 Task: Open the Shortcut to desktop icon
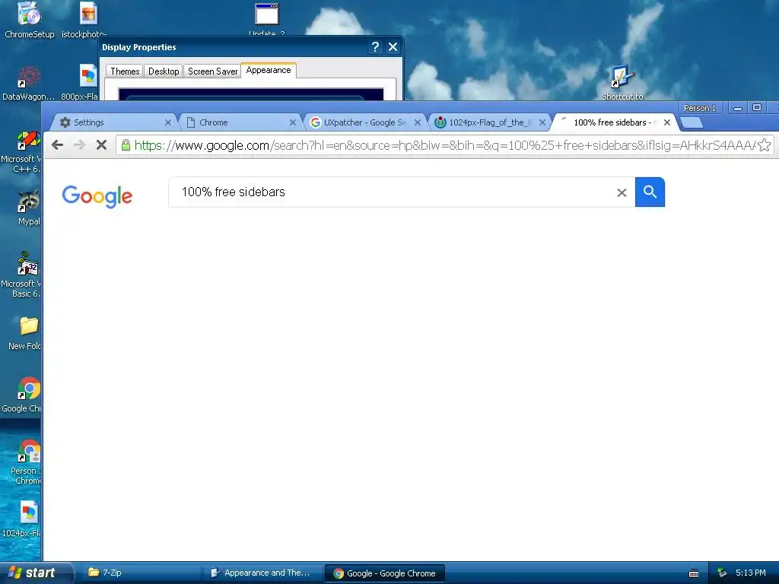click(622, 82)
